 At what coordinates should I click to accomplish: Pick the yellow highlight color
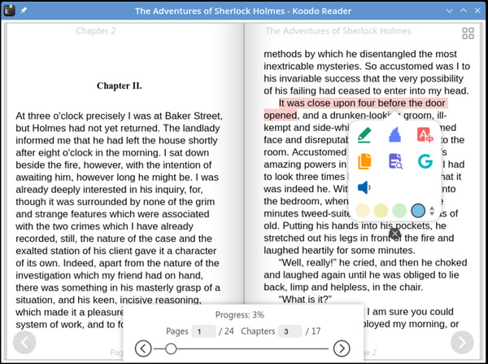pyautogui.click(x=381, y=211)
